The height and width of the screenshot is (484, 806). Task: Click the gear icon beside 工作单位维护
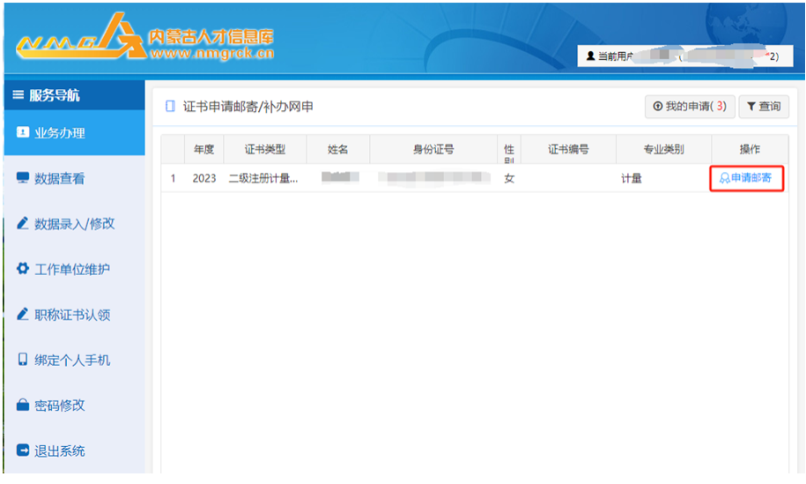pyautogui.click(x=23, y=269)
